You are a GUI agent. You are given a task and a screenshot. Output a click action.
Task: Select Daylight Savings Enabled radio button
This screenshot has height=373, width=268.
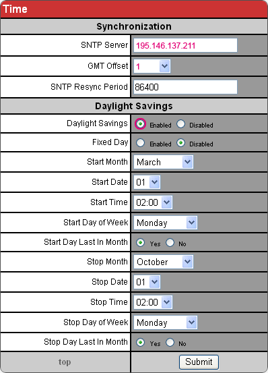point(140,124)
